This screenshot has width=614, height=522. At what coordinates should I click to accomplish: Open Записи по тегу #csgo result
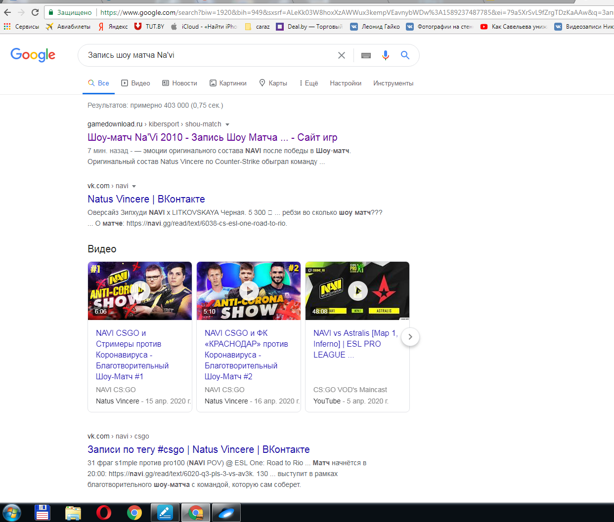(x=199, y=449)
